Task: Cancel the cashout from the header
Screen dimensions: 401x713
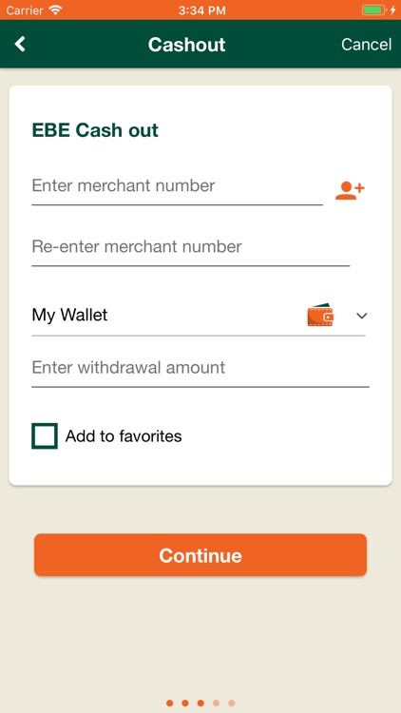Action: tap(367, 44)
